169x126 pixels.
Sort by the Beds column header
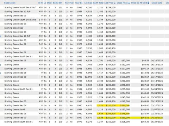55,3
